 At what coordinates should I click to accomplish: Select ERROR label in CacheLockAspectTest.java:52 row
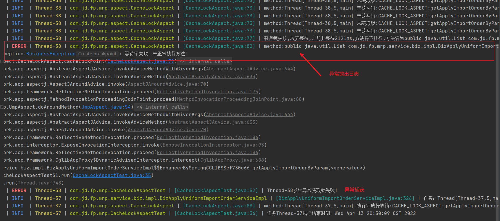point(19,191)
